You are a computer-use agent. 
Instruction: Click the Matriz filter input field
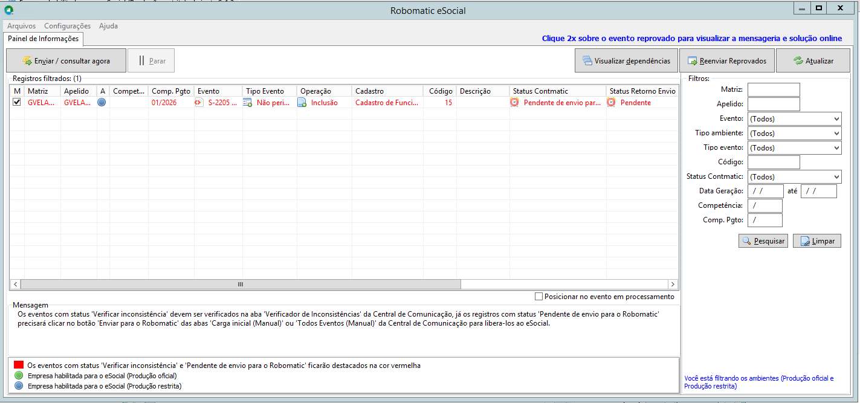point(774,90)
